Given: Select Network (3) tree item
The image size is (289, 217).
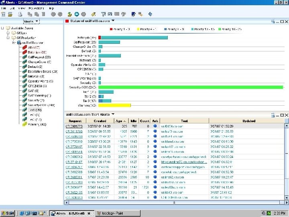Looking at the screenshot, I should point(36,76).
